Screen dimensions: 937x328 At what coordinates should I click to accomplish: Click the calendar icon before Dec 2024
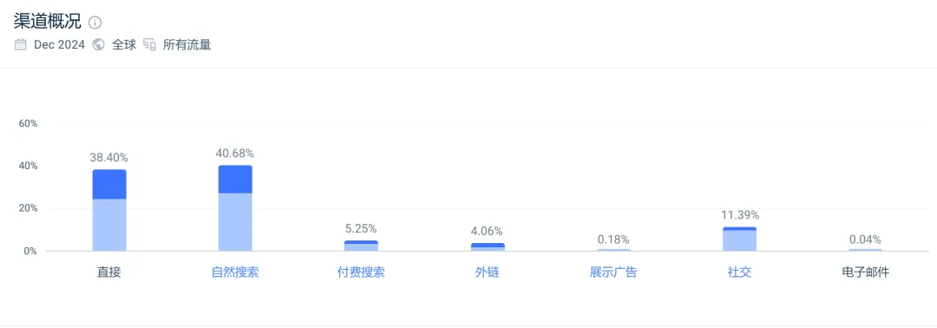pos(20,45)
